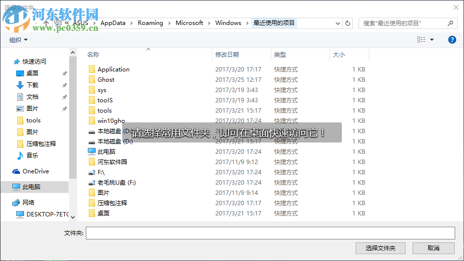464x261 pixels.
Task: Click the 老毛桃U盘 (F:) drive icon
Action: (x=92, y=183)
